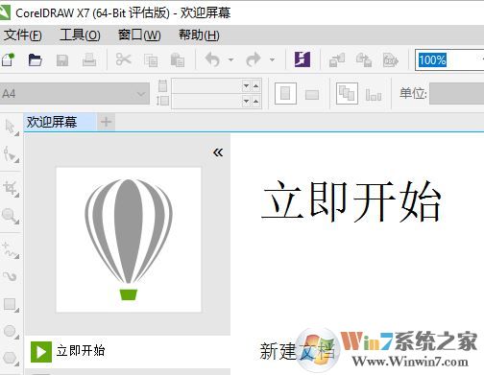Open the 单位 units dropdown
This screenshot has width=484, height=375.
coord(456,94)
